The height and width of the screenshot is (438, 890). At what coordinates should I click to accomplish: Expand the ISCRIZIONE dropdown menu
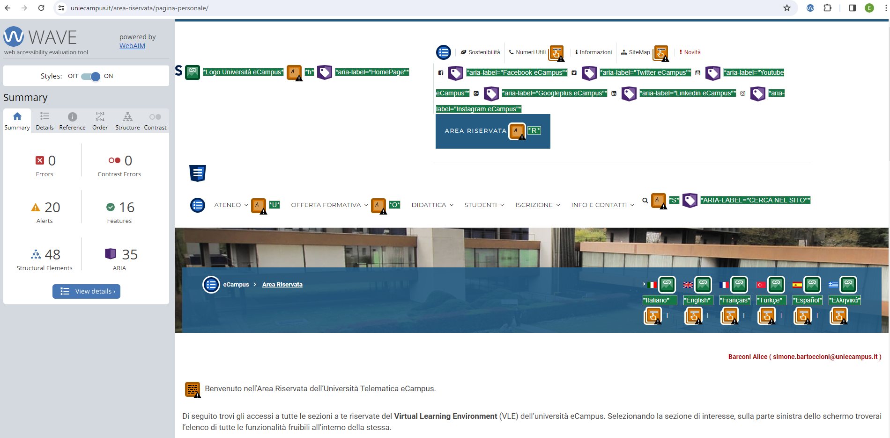click(x=538, y=205)
